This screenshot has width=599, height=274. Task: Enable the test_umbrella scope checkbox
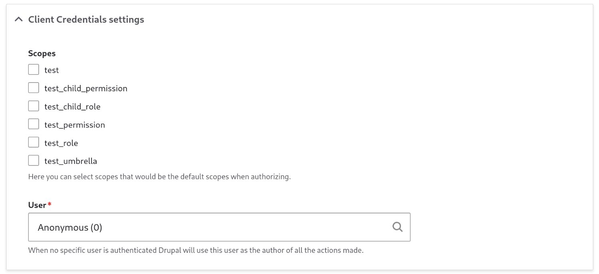pos(34,160)
